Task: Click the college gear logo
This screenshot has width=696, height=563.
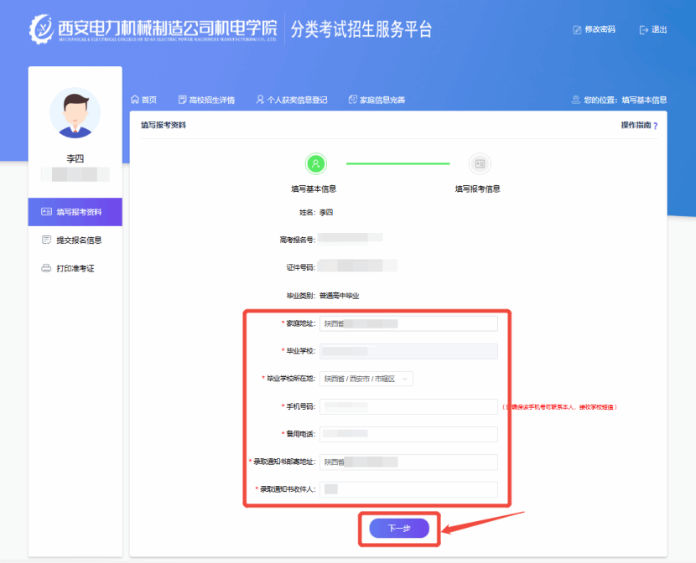Action: (41, 29)
